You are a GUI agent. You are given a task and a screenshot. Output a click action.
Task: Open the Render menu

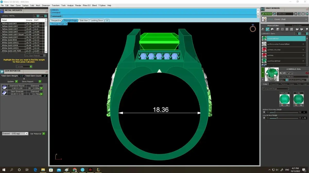tap(78, 5)
